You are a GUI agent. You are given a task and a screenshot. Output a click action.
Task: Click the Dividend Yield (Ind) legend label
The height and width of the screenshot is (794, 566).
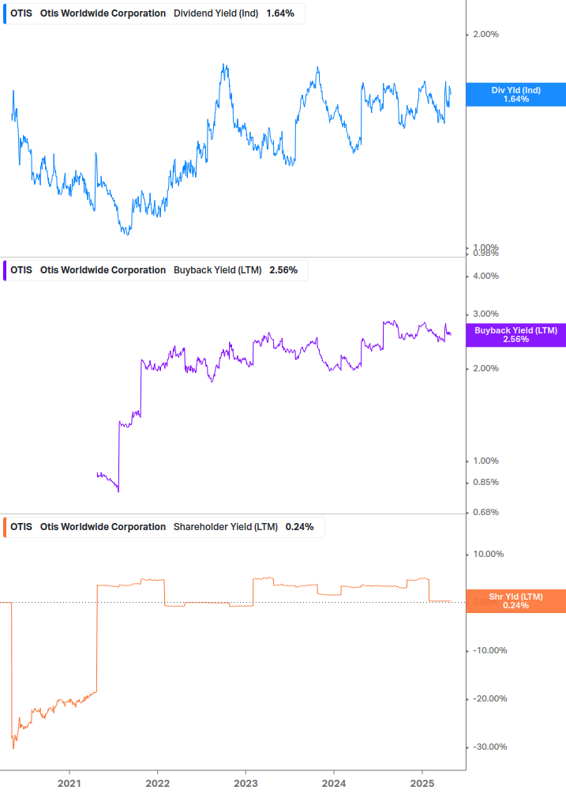coord(216,13)
